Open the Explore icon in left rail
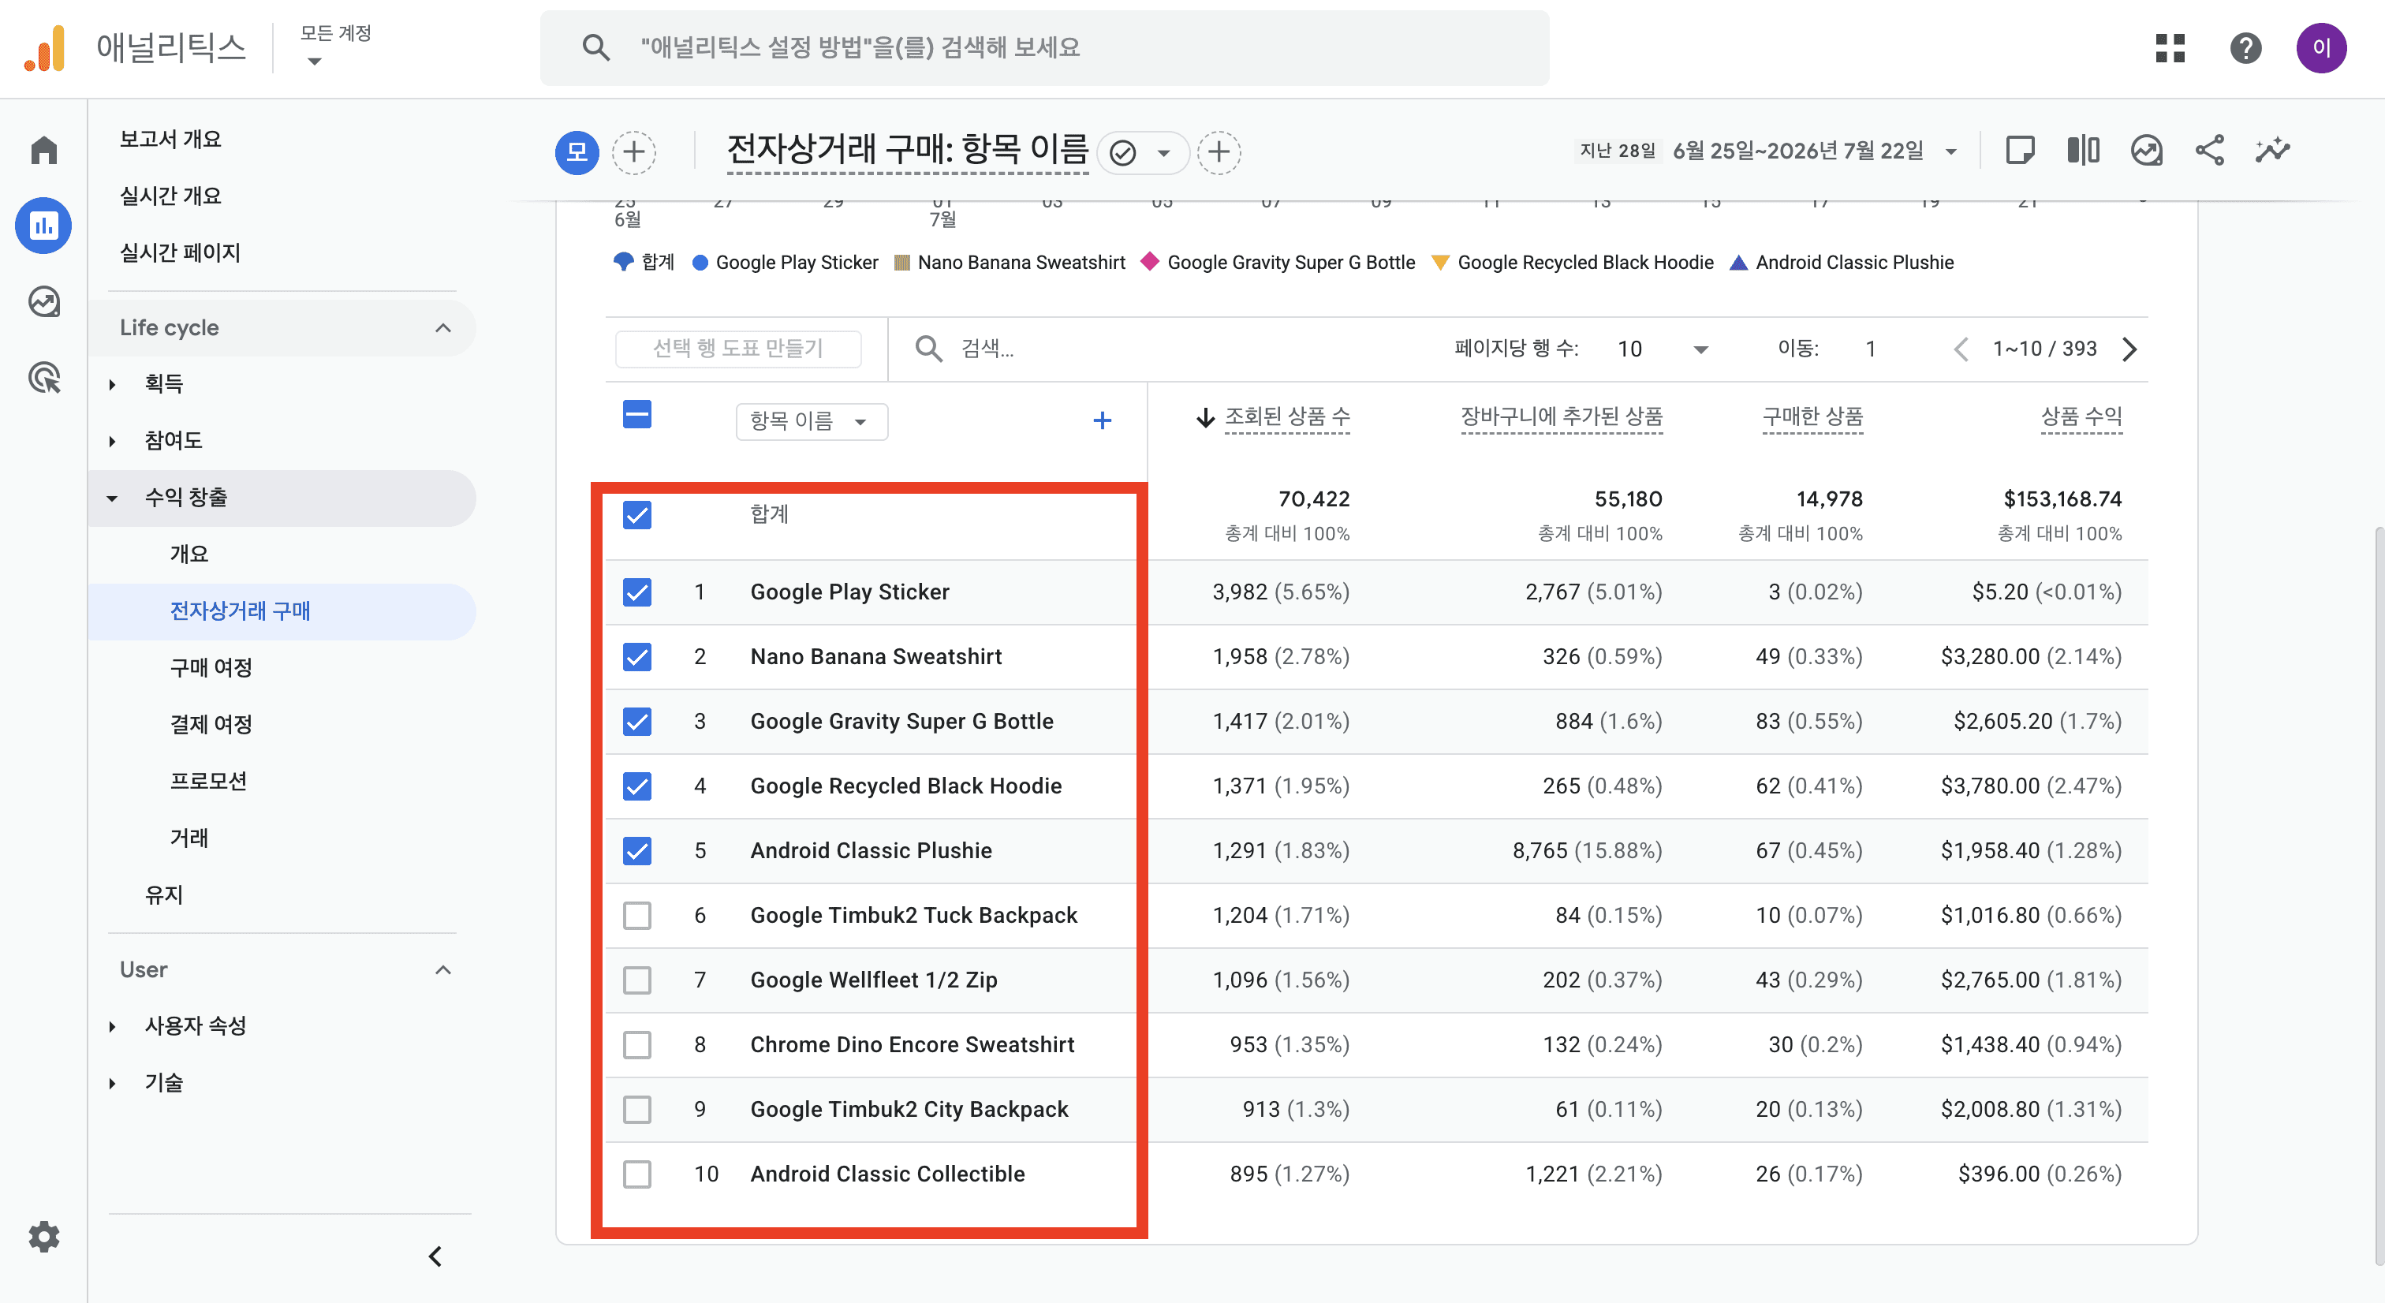The width and height of the screenshot is (2385, 1303). tap(43, 302)
